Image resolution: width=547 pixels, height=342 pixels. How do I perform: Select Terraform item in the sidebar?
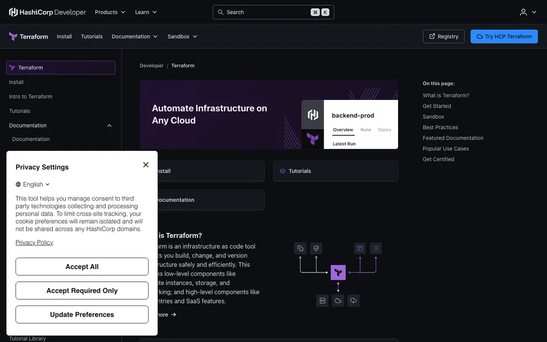61,67
